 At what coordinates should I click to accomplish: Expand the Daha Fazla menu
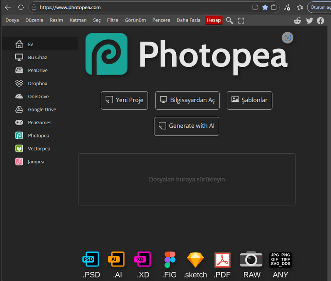point(189,20)
